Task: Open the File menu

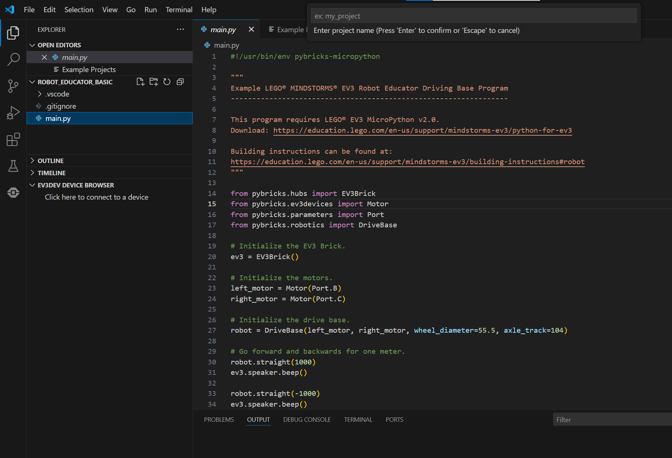Action: (29, 10)
